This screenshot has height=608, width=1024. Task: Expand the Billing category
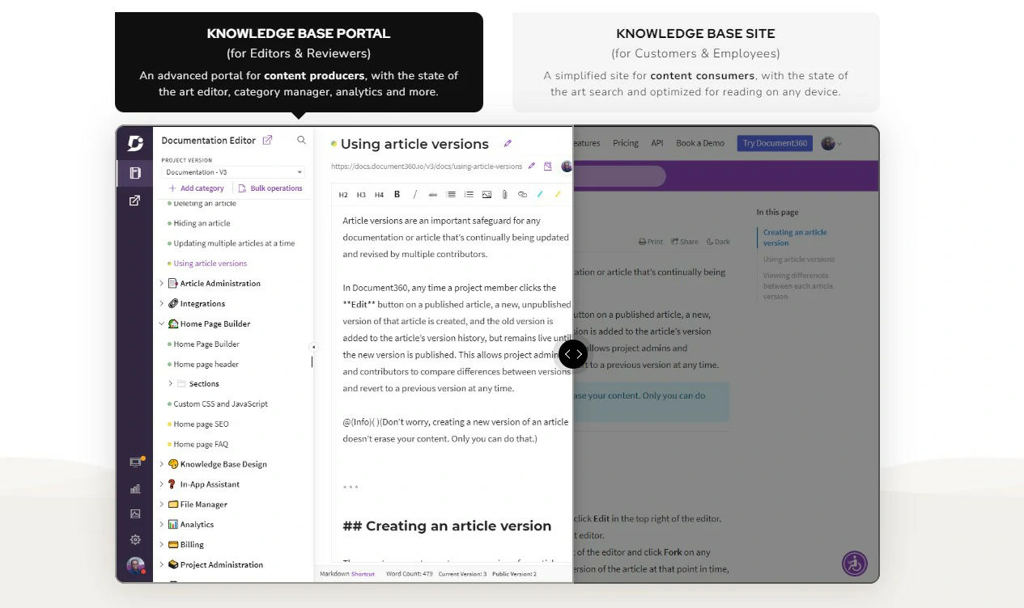pyautogui.click(x=161, y=545)
